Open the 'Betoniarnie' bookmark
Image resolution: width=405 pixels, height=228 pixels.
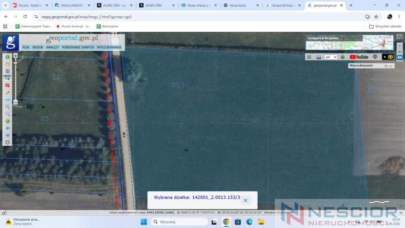(x=107, y=26)
